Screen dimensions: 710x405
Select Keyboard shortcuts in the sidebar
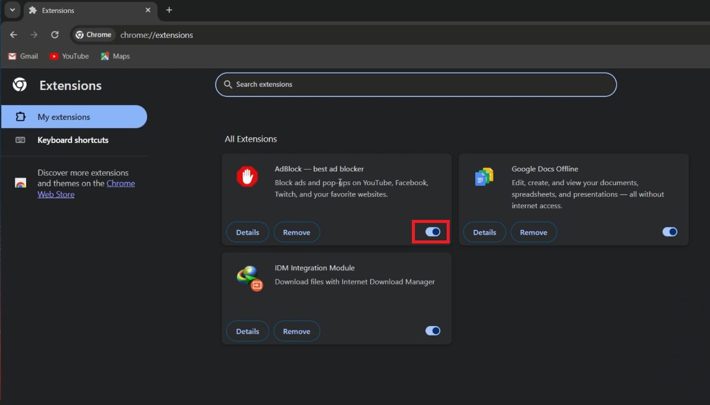(73, 140)
